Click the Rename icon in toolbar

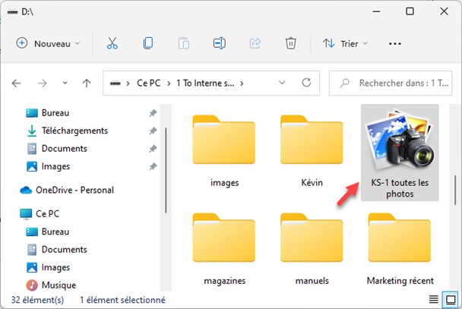coord(220,43)
